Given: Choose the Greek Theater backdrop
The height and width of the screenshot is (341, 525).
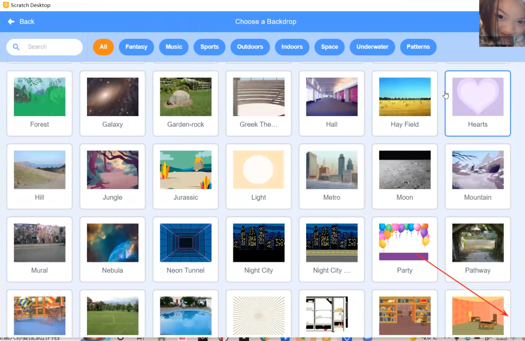Looking at the screenshot, I should (259, 103).
